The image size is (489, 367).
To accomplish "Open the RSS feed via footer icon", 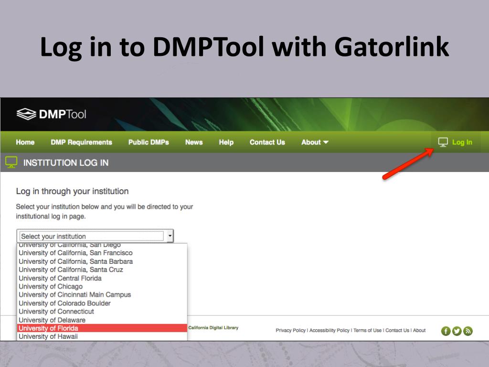I will (468, 331).
